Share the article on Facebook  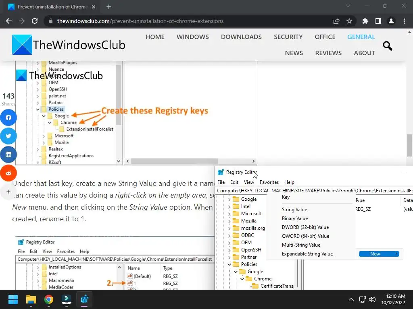point(8,117)
